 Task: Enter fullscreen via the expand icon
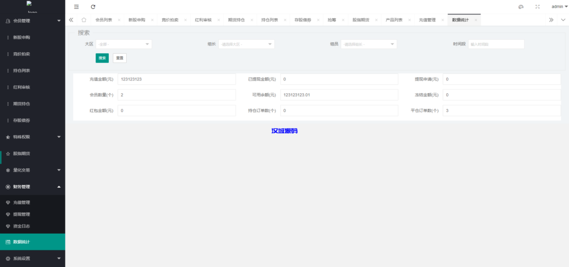click(537, 7)
